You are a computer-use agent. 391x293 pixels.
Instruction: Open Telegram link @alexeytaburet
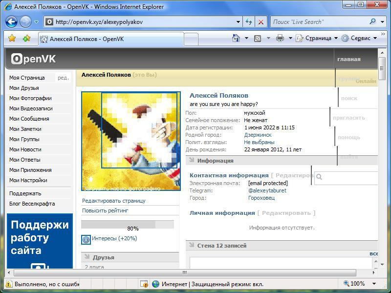267,190
